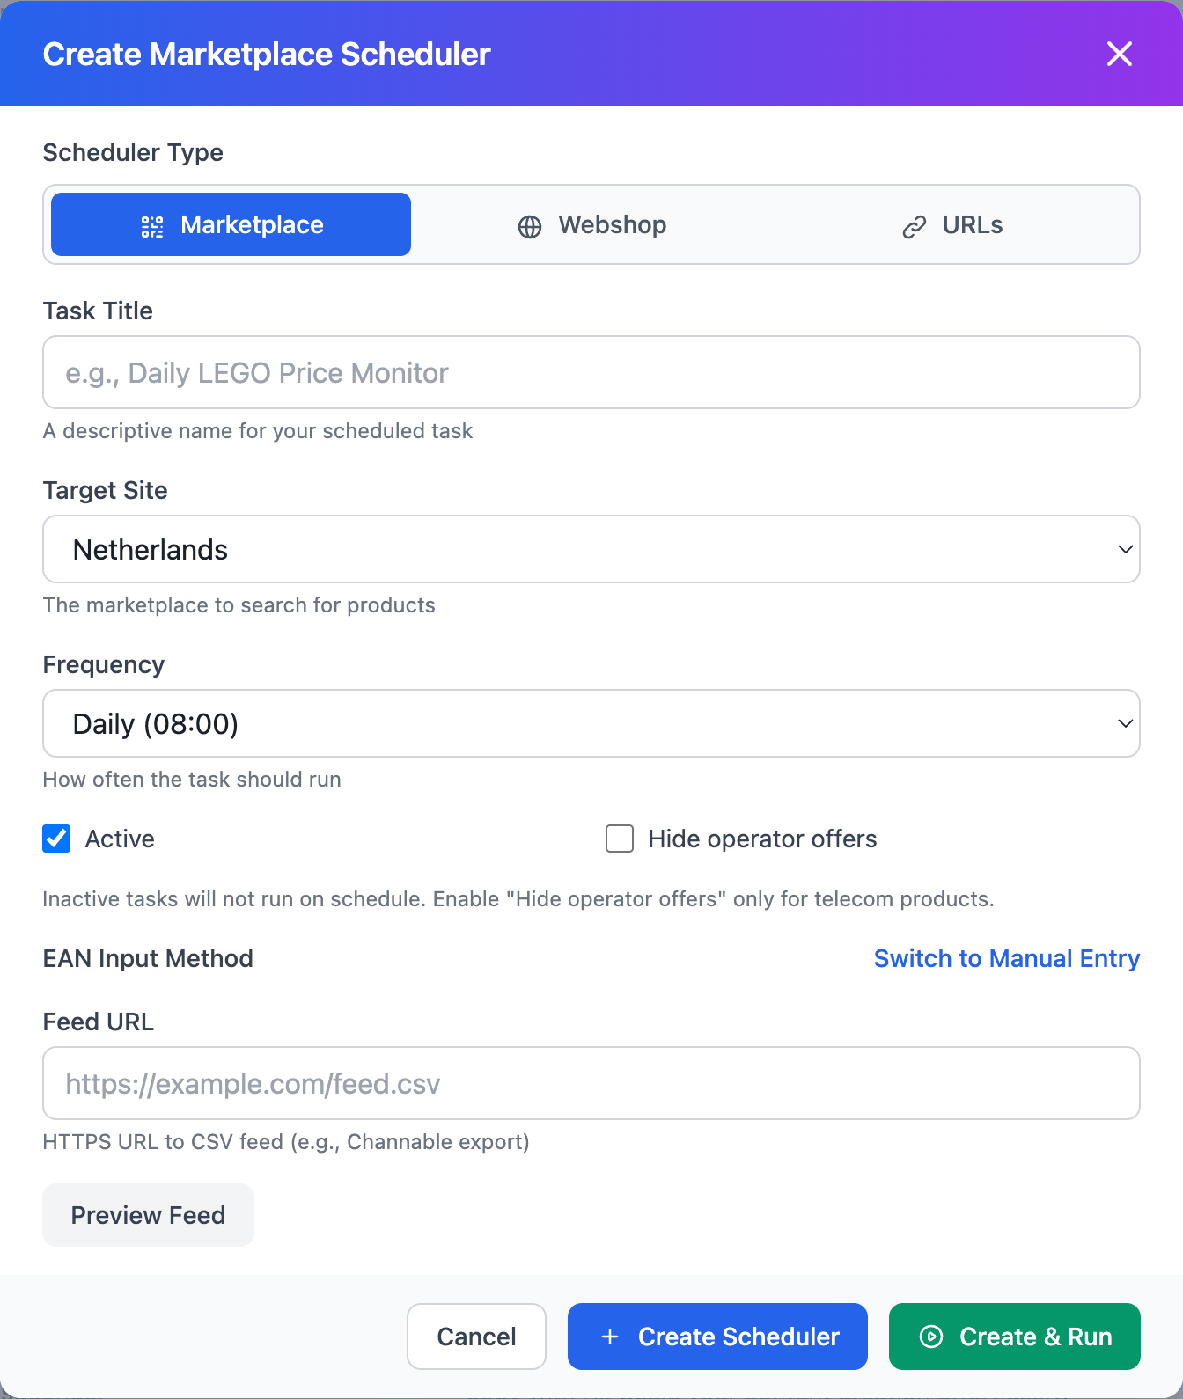This screenshot has height=1399, width=1183.
Task: Click the Task Title text field
Action: (591, 372)
